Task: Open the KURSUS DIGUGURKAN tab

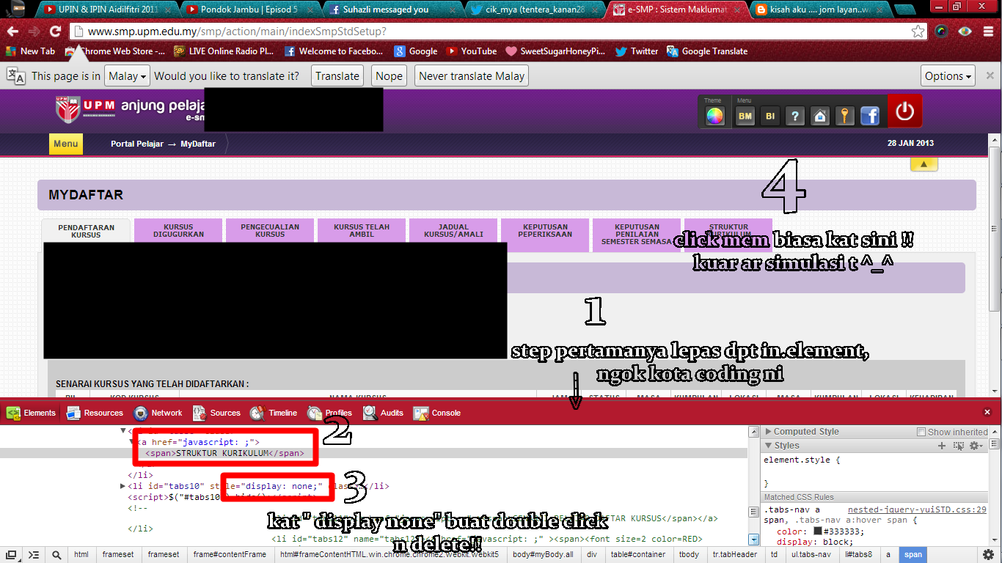Action: click(178, 230)
